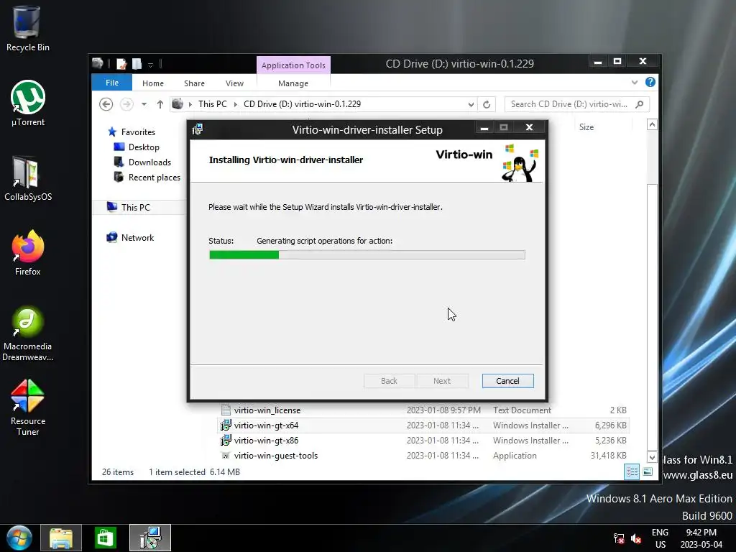Refresh the CD Drive folder view

pyautogui.click(x=487, y=104)
